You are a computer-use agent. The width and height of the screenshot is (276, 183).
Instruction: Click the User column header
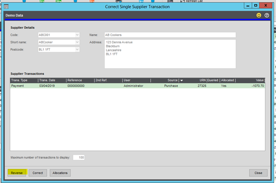pyautogui.click(x=137, y=80)
